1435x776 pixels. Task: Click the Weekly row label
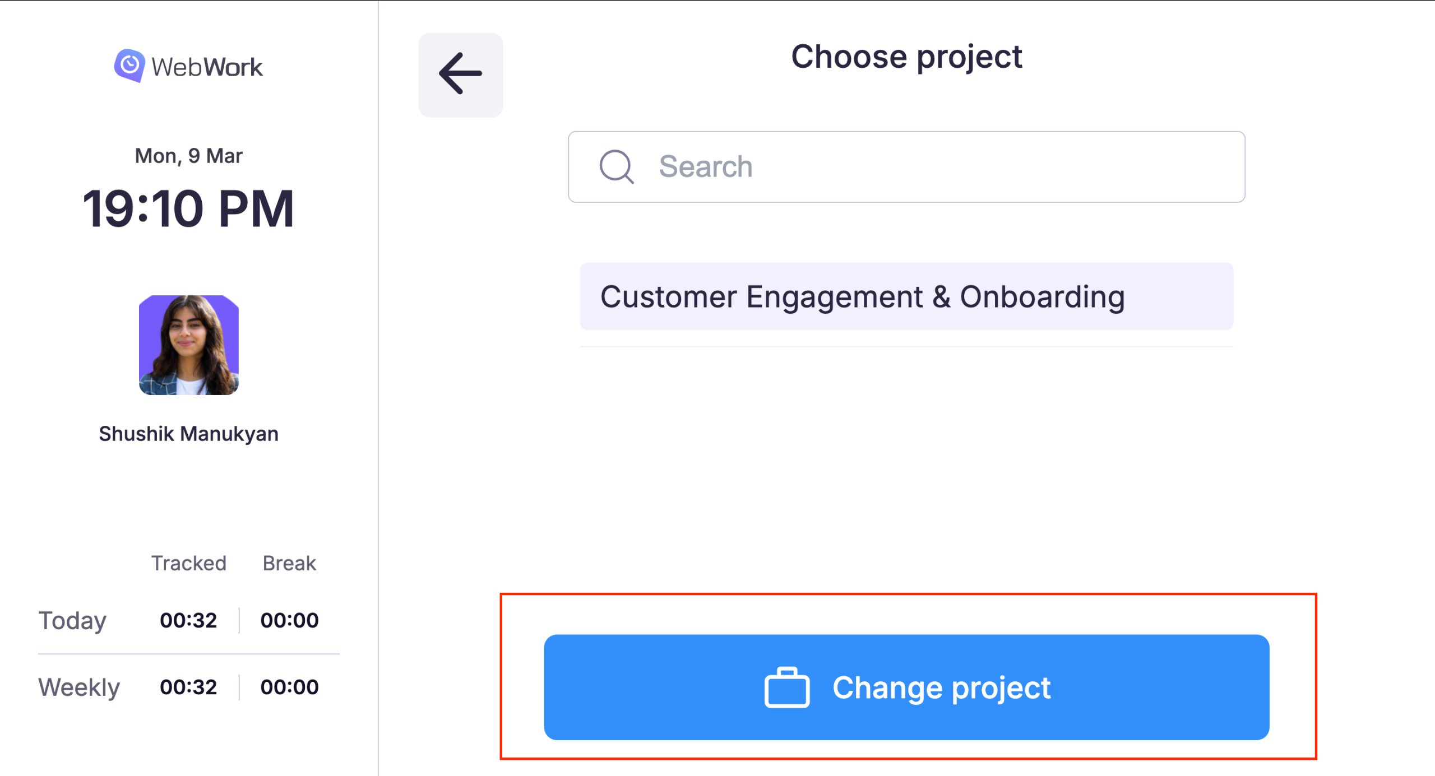coord(79,687)
